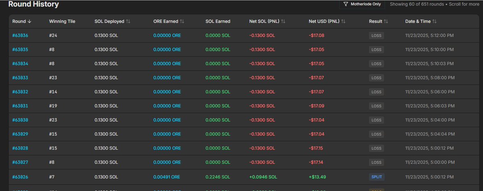
Task: Click SOL Deployed value for round #63036
Action: point(106,35)
